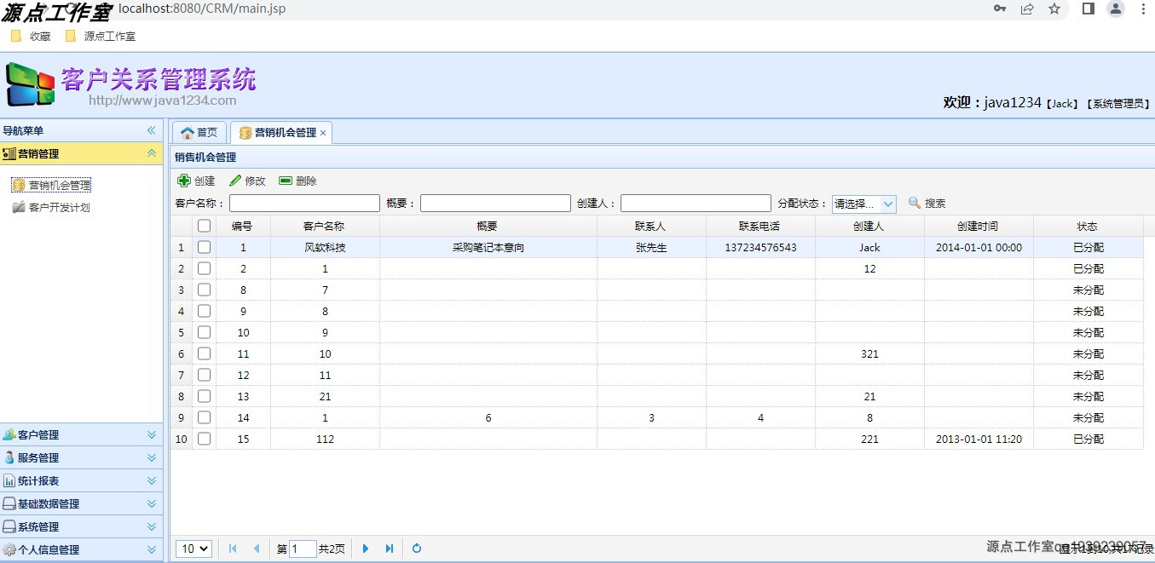This screenshot has height=563, width=1155.
Task: Select the checkbox on row 编号 15
Action: tap(204, 439)
